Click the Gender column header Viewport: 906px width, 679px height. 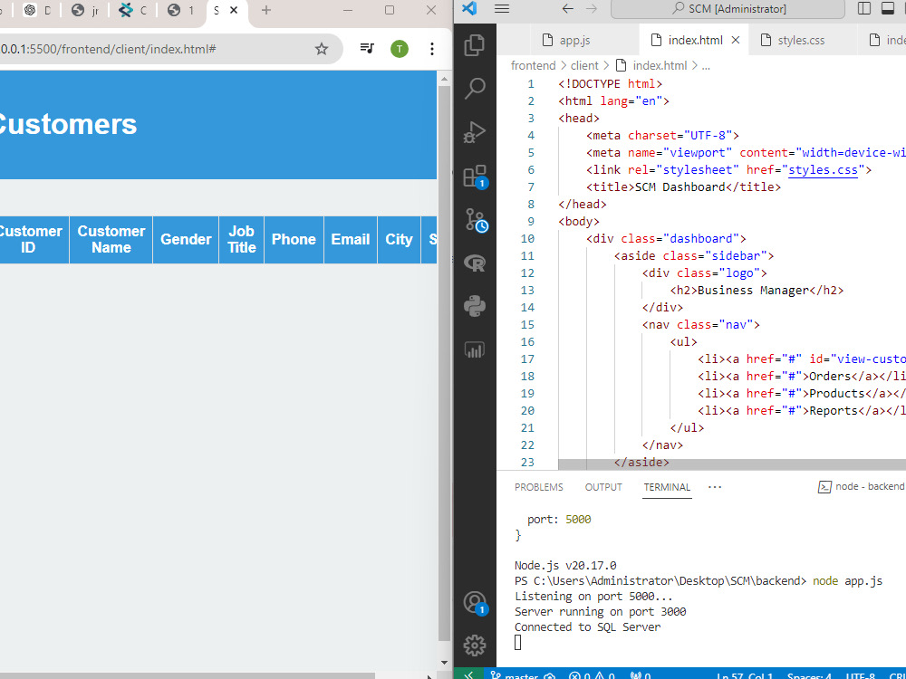pyautogui.click(x=186, y=240)
